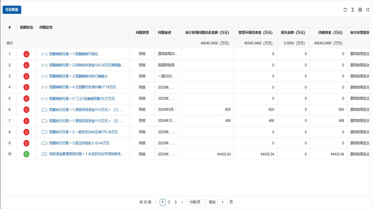Click the red overdue status icon in row 9

pos(26,143)
